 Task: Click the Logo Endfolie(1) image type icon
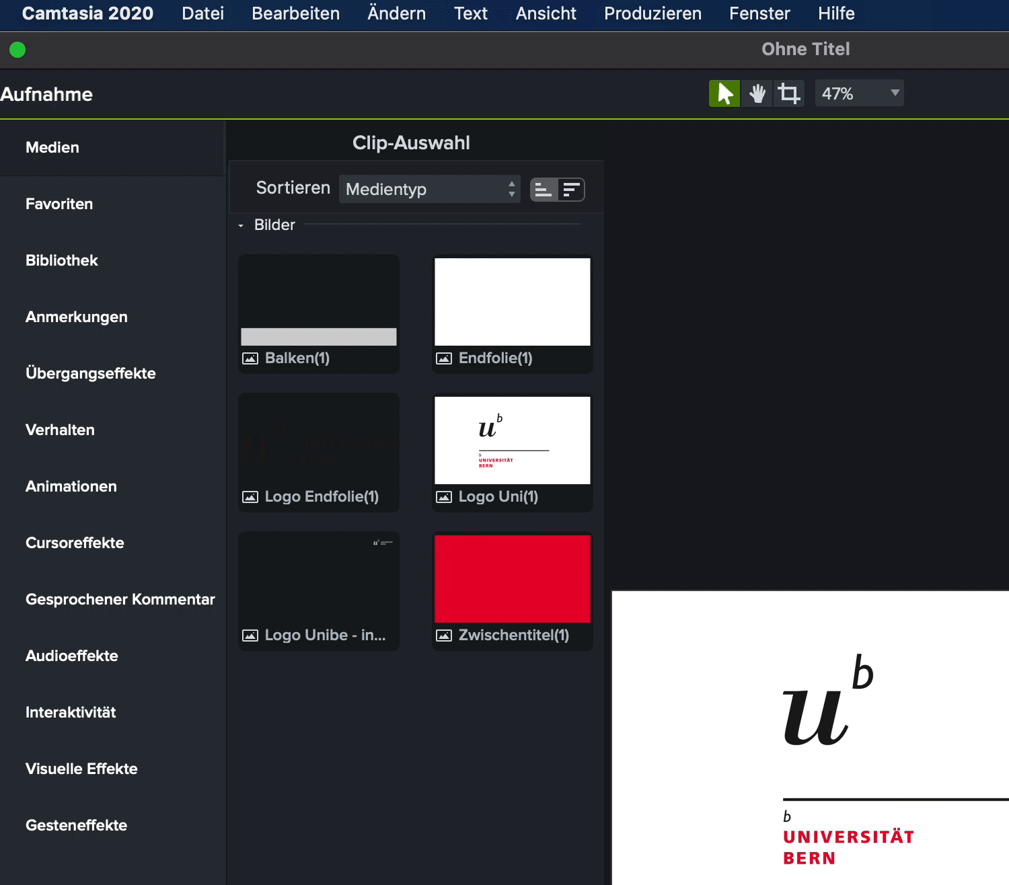point(250,497)
